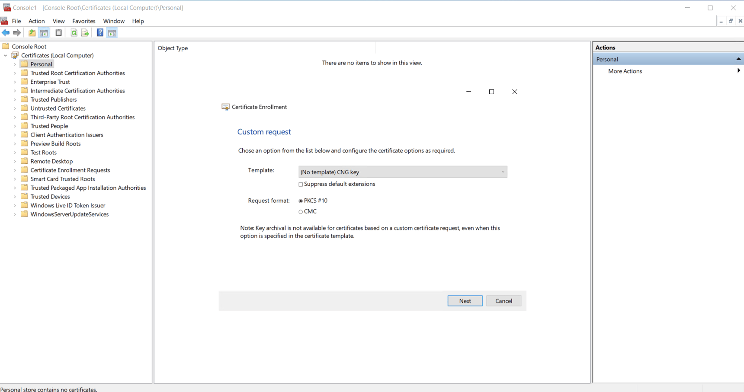Collapse the Certificates (Local Computer) node

click(6, 55)
